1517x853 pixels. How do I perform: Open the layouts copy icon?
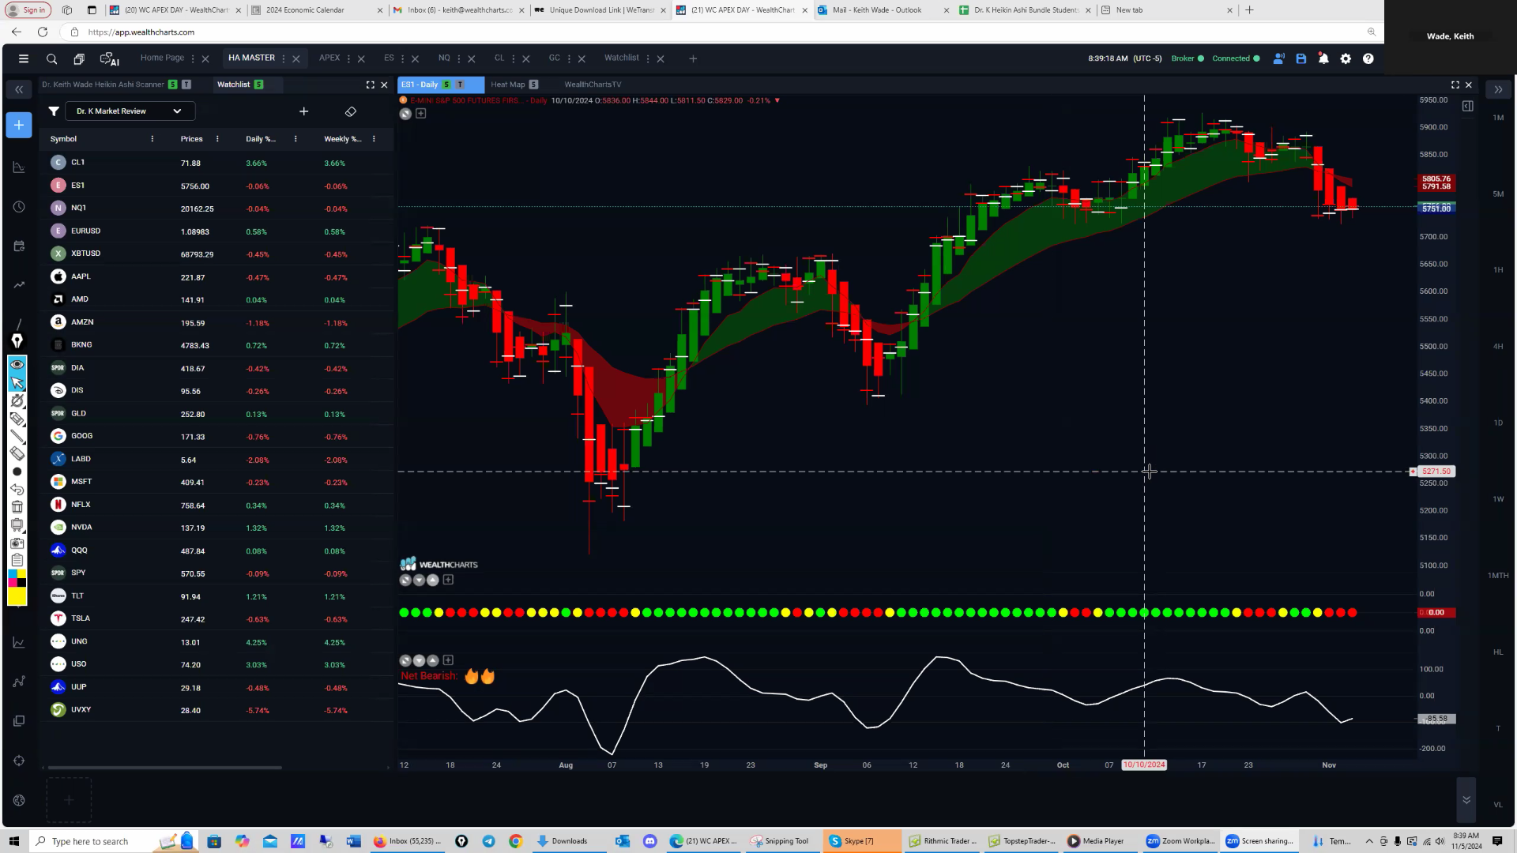click(79, 58)
